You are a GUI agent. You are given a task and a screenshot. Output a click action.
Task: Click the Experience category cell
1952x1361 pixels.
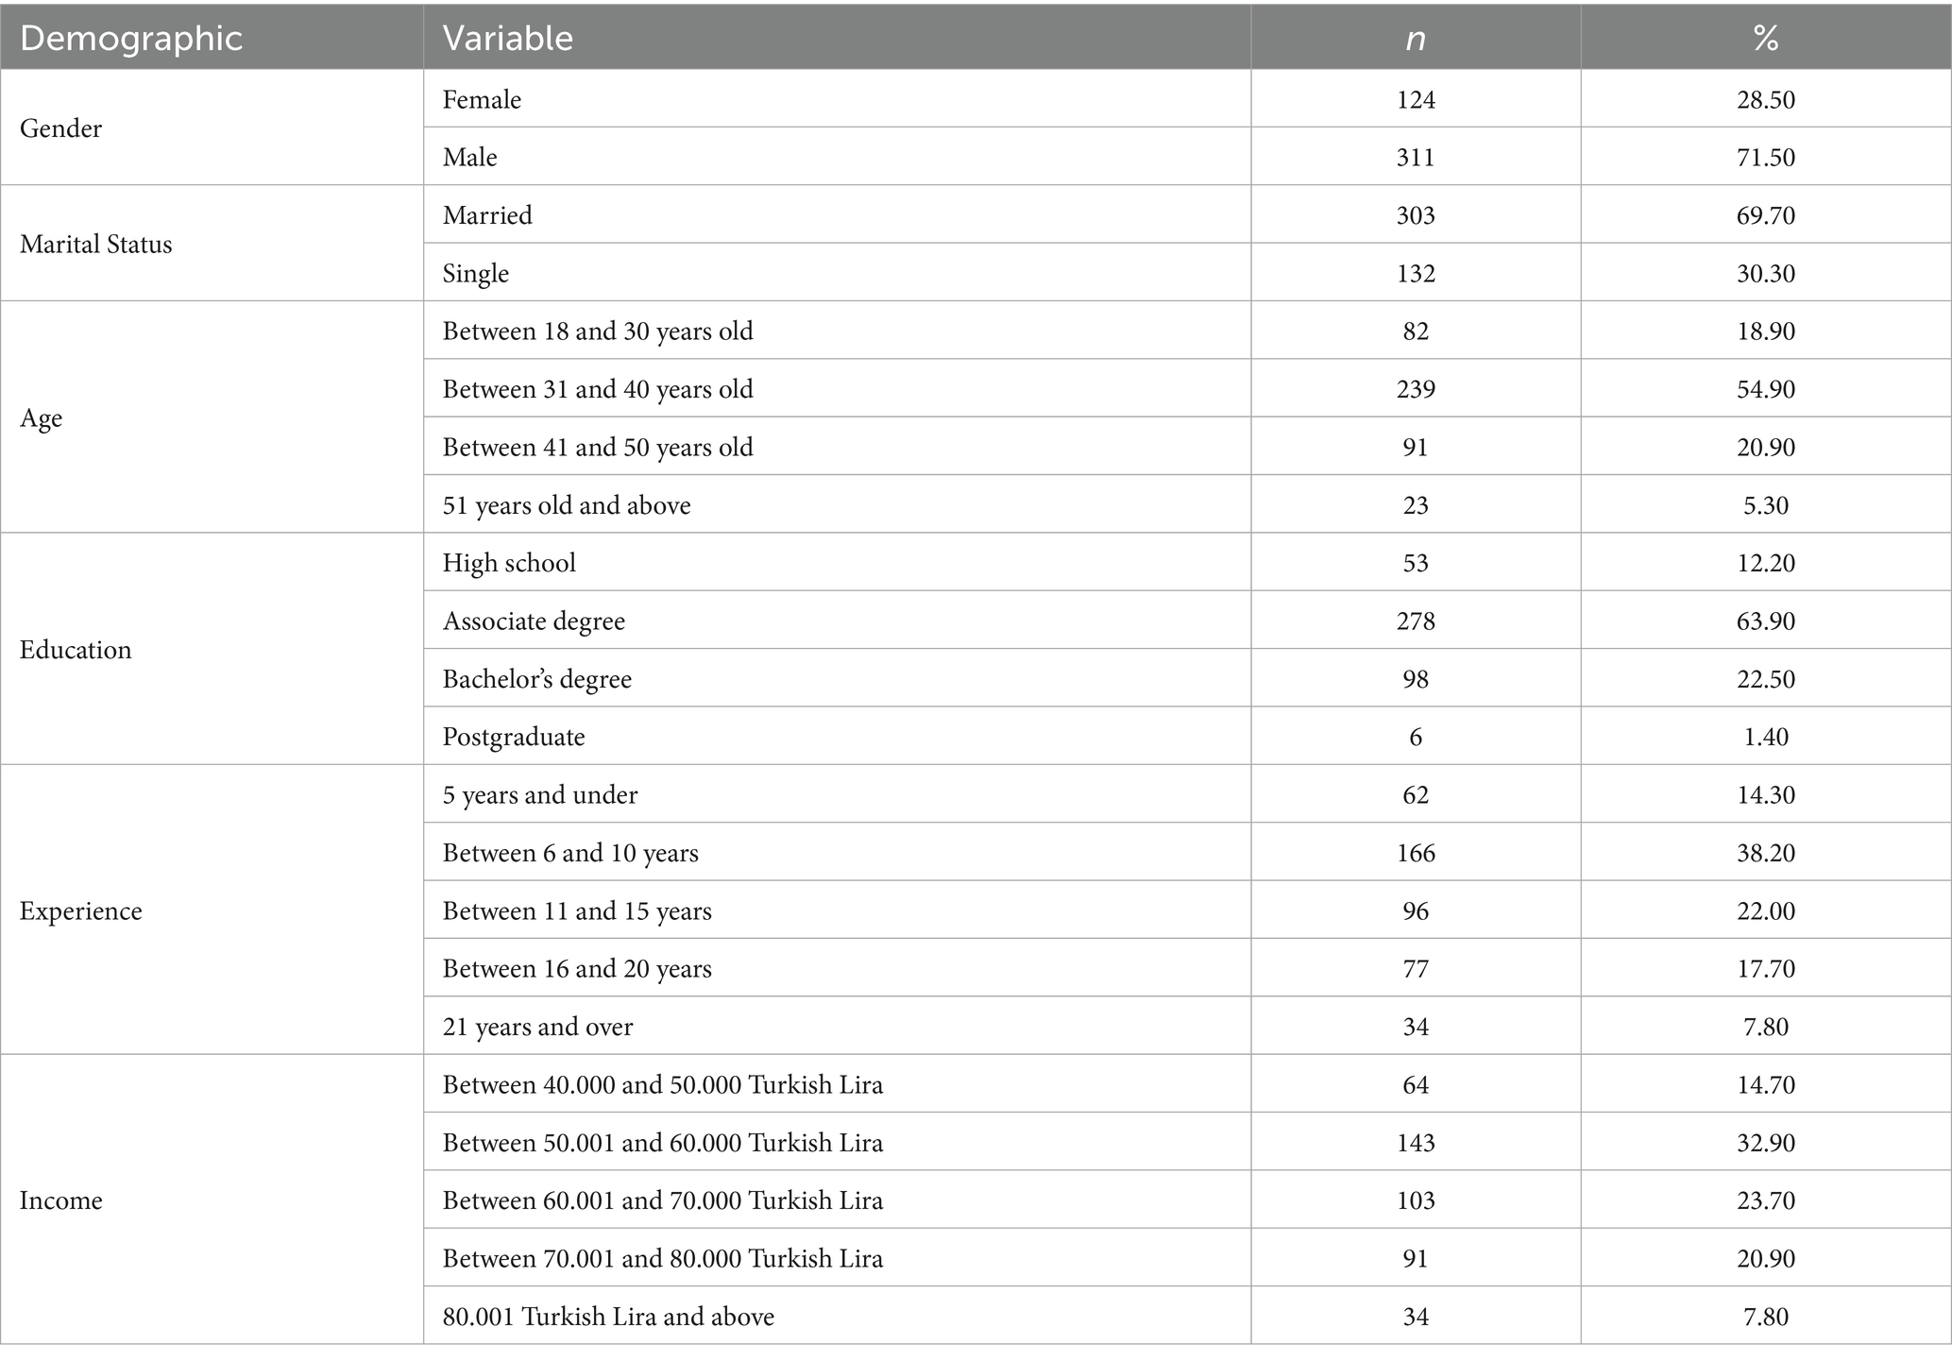(x=81, y=910)
